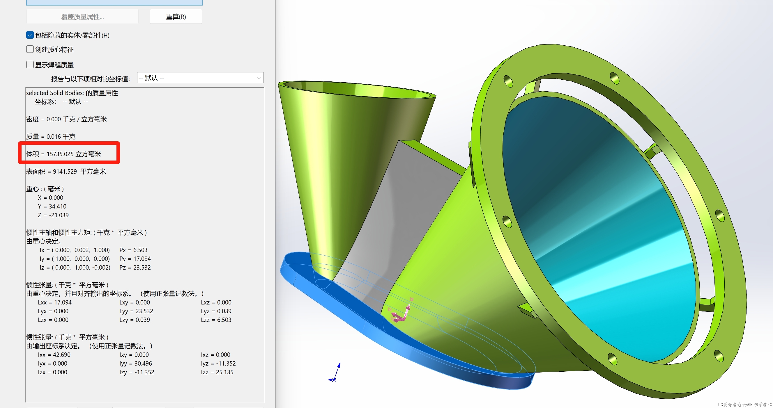Open the coordinate system 默认 dropdown
The height and width of the screenshot is (408, 773).
click(x=200, y=78)
